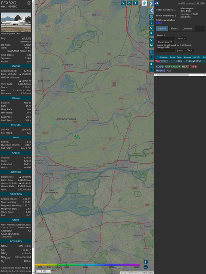Screen dimensions: 206x274
Task: Toggle the T tracks button
Action: point(135,3)
